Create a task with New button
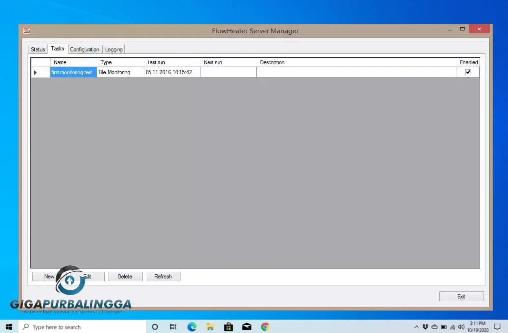The height and width of the screenshot is (333, 508). tap(49, 276)
